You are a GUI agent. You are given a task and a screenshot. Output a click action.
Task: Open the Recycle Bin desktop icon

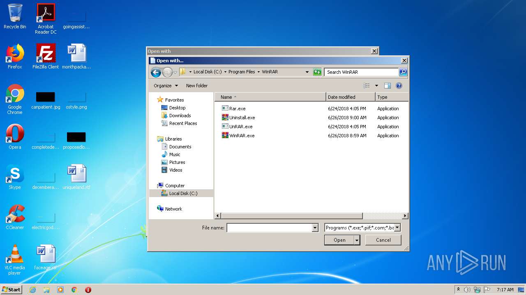[15, 16]
